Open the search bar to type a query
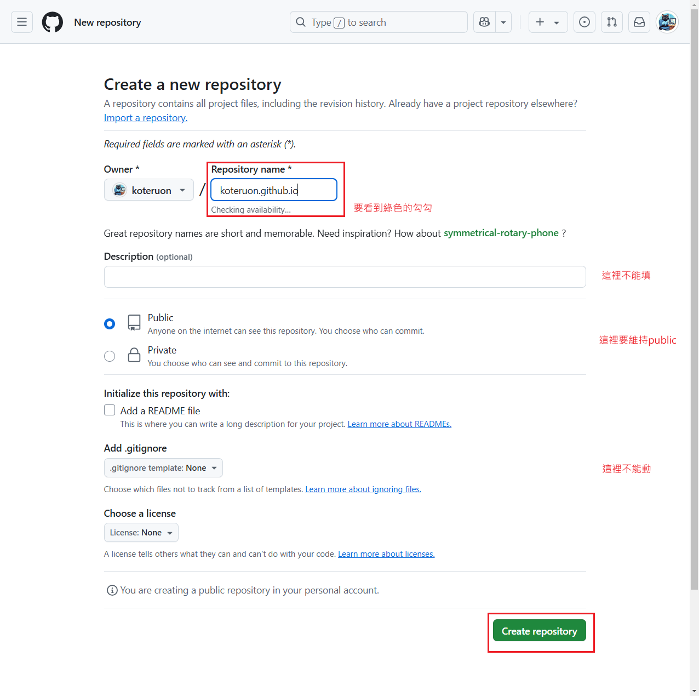This screenshot has height=696, width=699. pyautogui.click(x=378, y=22)
